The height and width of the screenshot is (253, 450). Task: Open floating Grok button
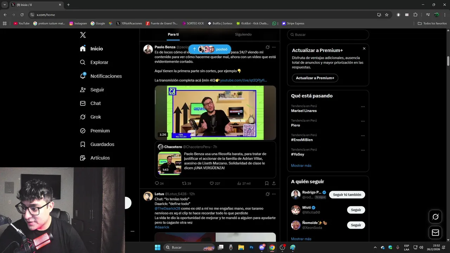click(x=435, y=217)
